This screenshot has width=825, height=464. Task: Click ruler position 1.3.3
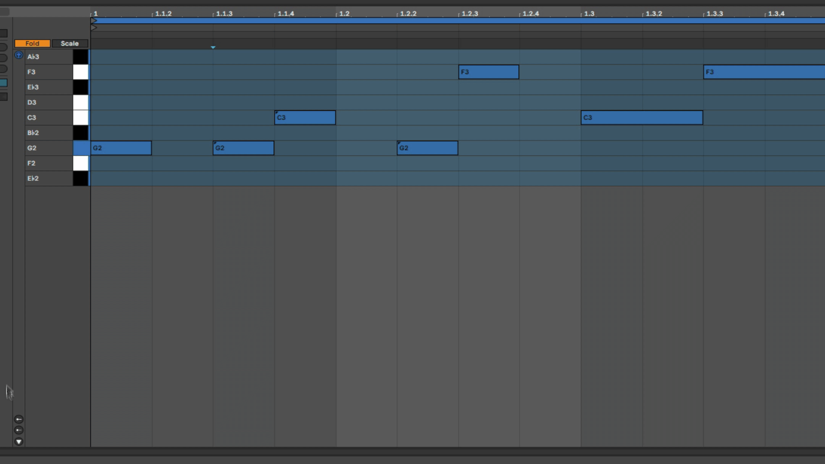pos(715,14)
